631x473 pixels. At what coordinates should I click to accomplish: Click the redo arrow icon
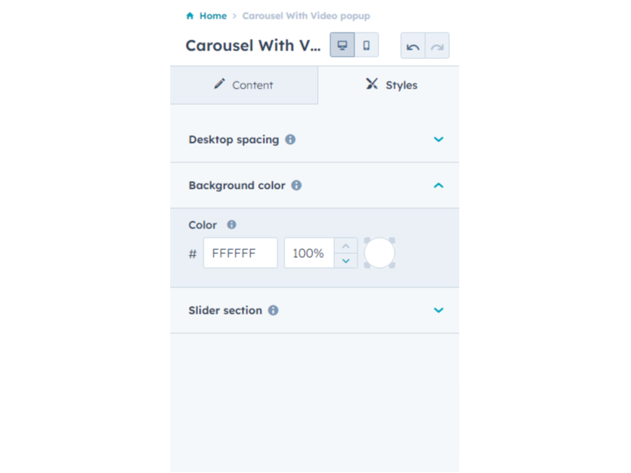pos(436,45)
